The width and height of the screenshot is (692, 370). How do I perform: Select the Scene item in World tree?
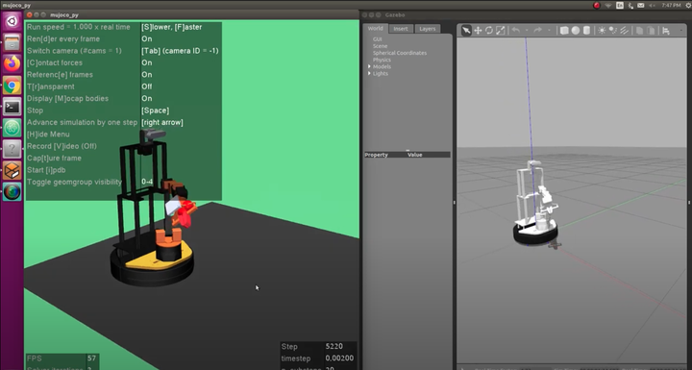380,46
